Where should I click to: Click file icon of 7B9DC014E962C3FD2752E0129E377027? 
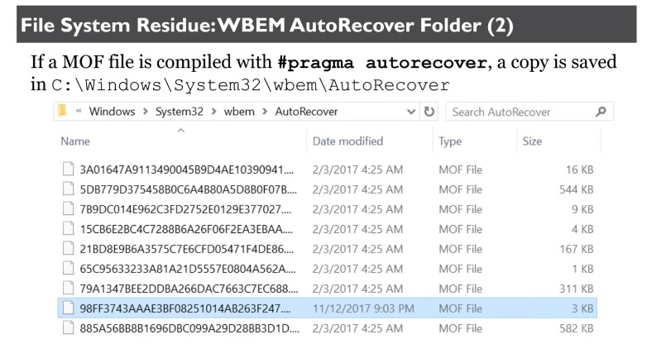tap(68, 209)
